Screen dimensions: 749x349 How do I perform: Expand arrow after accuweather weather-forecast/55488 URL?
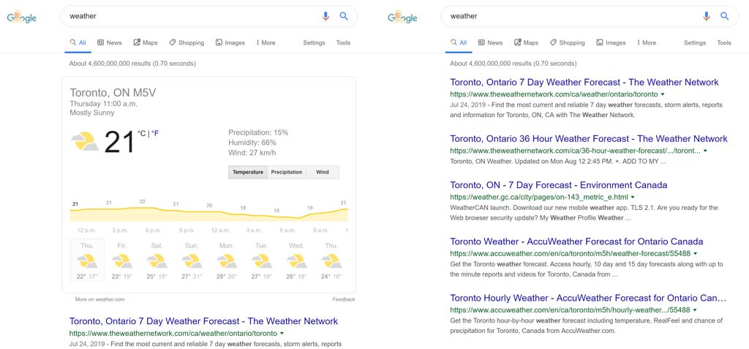695,253
